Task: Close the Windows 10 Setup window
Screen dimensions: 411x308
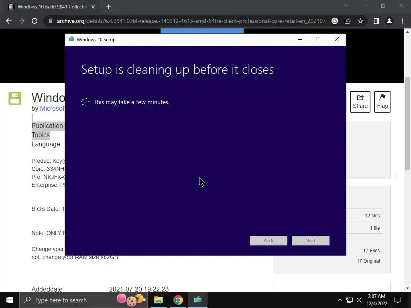Action: [337, 40]
